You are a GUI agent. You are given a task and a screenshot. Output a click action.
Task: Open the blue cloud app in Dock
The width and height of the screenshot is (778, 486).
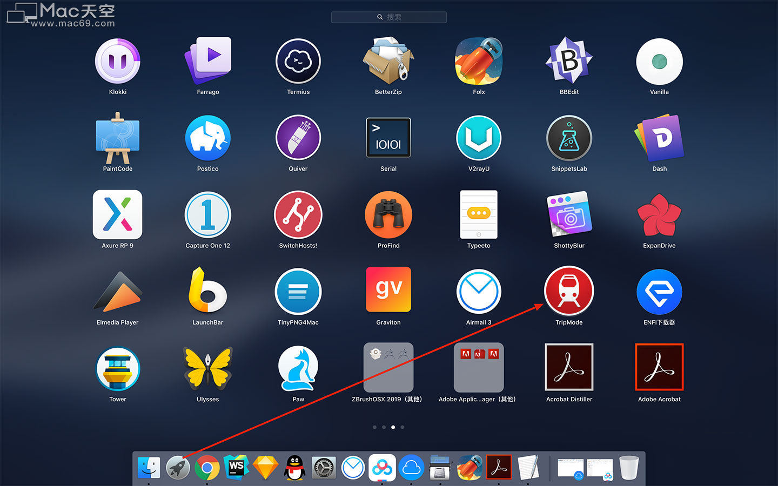point(411,468)
